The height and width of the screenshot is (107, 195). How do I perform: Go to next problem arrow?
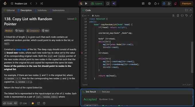coord(36,4)
